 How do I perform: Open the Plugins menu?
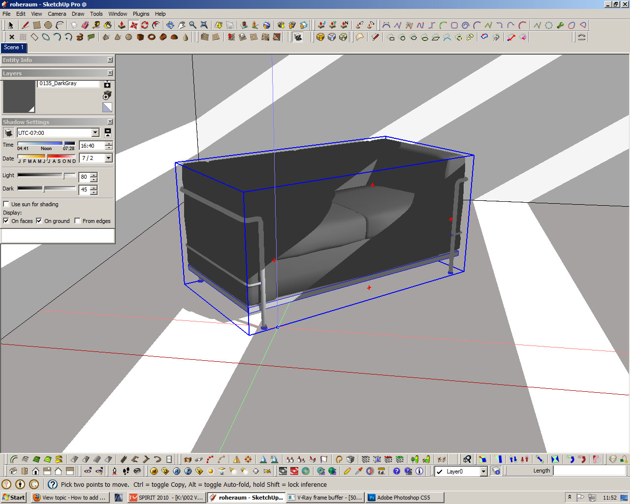tap(141, 14)
